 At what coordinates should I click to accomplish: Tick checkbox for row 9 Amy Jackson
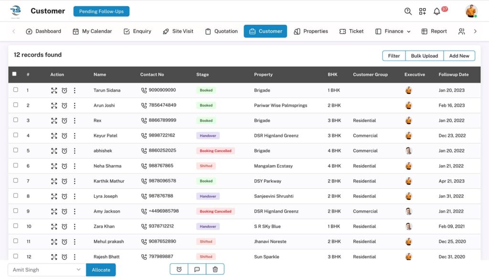[16, 211]
